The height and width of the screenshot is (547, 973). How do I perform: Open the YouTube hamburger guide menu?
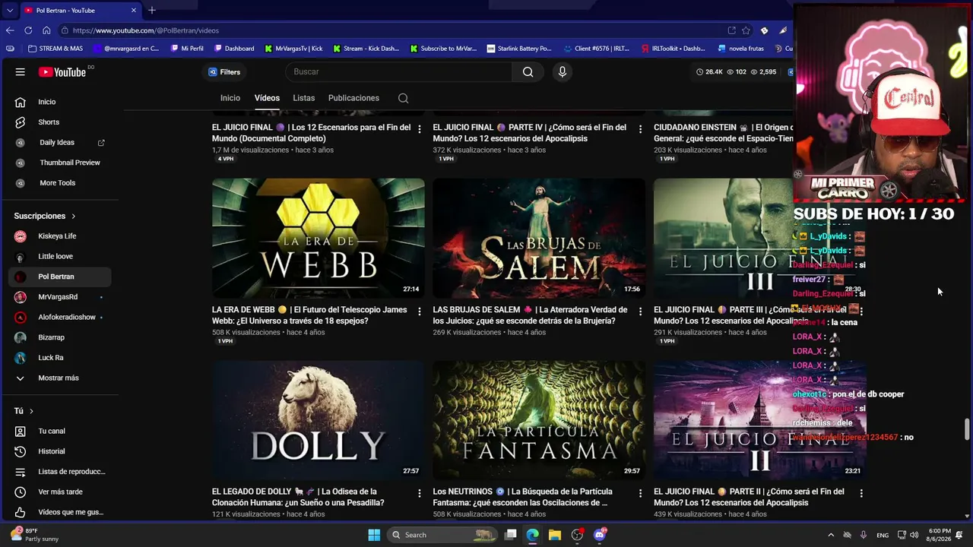21,72
